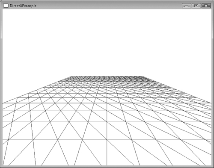Click empty title bar space left of minimize
The height and width of the screenshot is (168, 214).
click(x=108, y=6)
